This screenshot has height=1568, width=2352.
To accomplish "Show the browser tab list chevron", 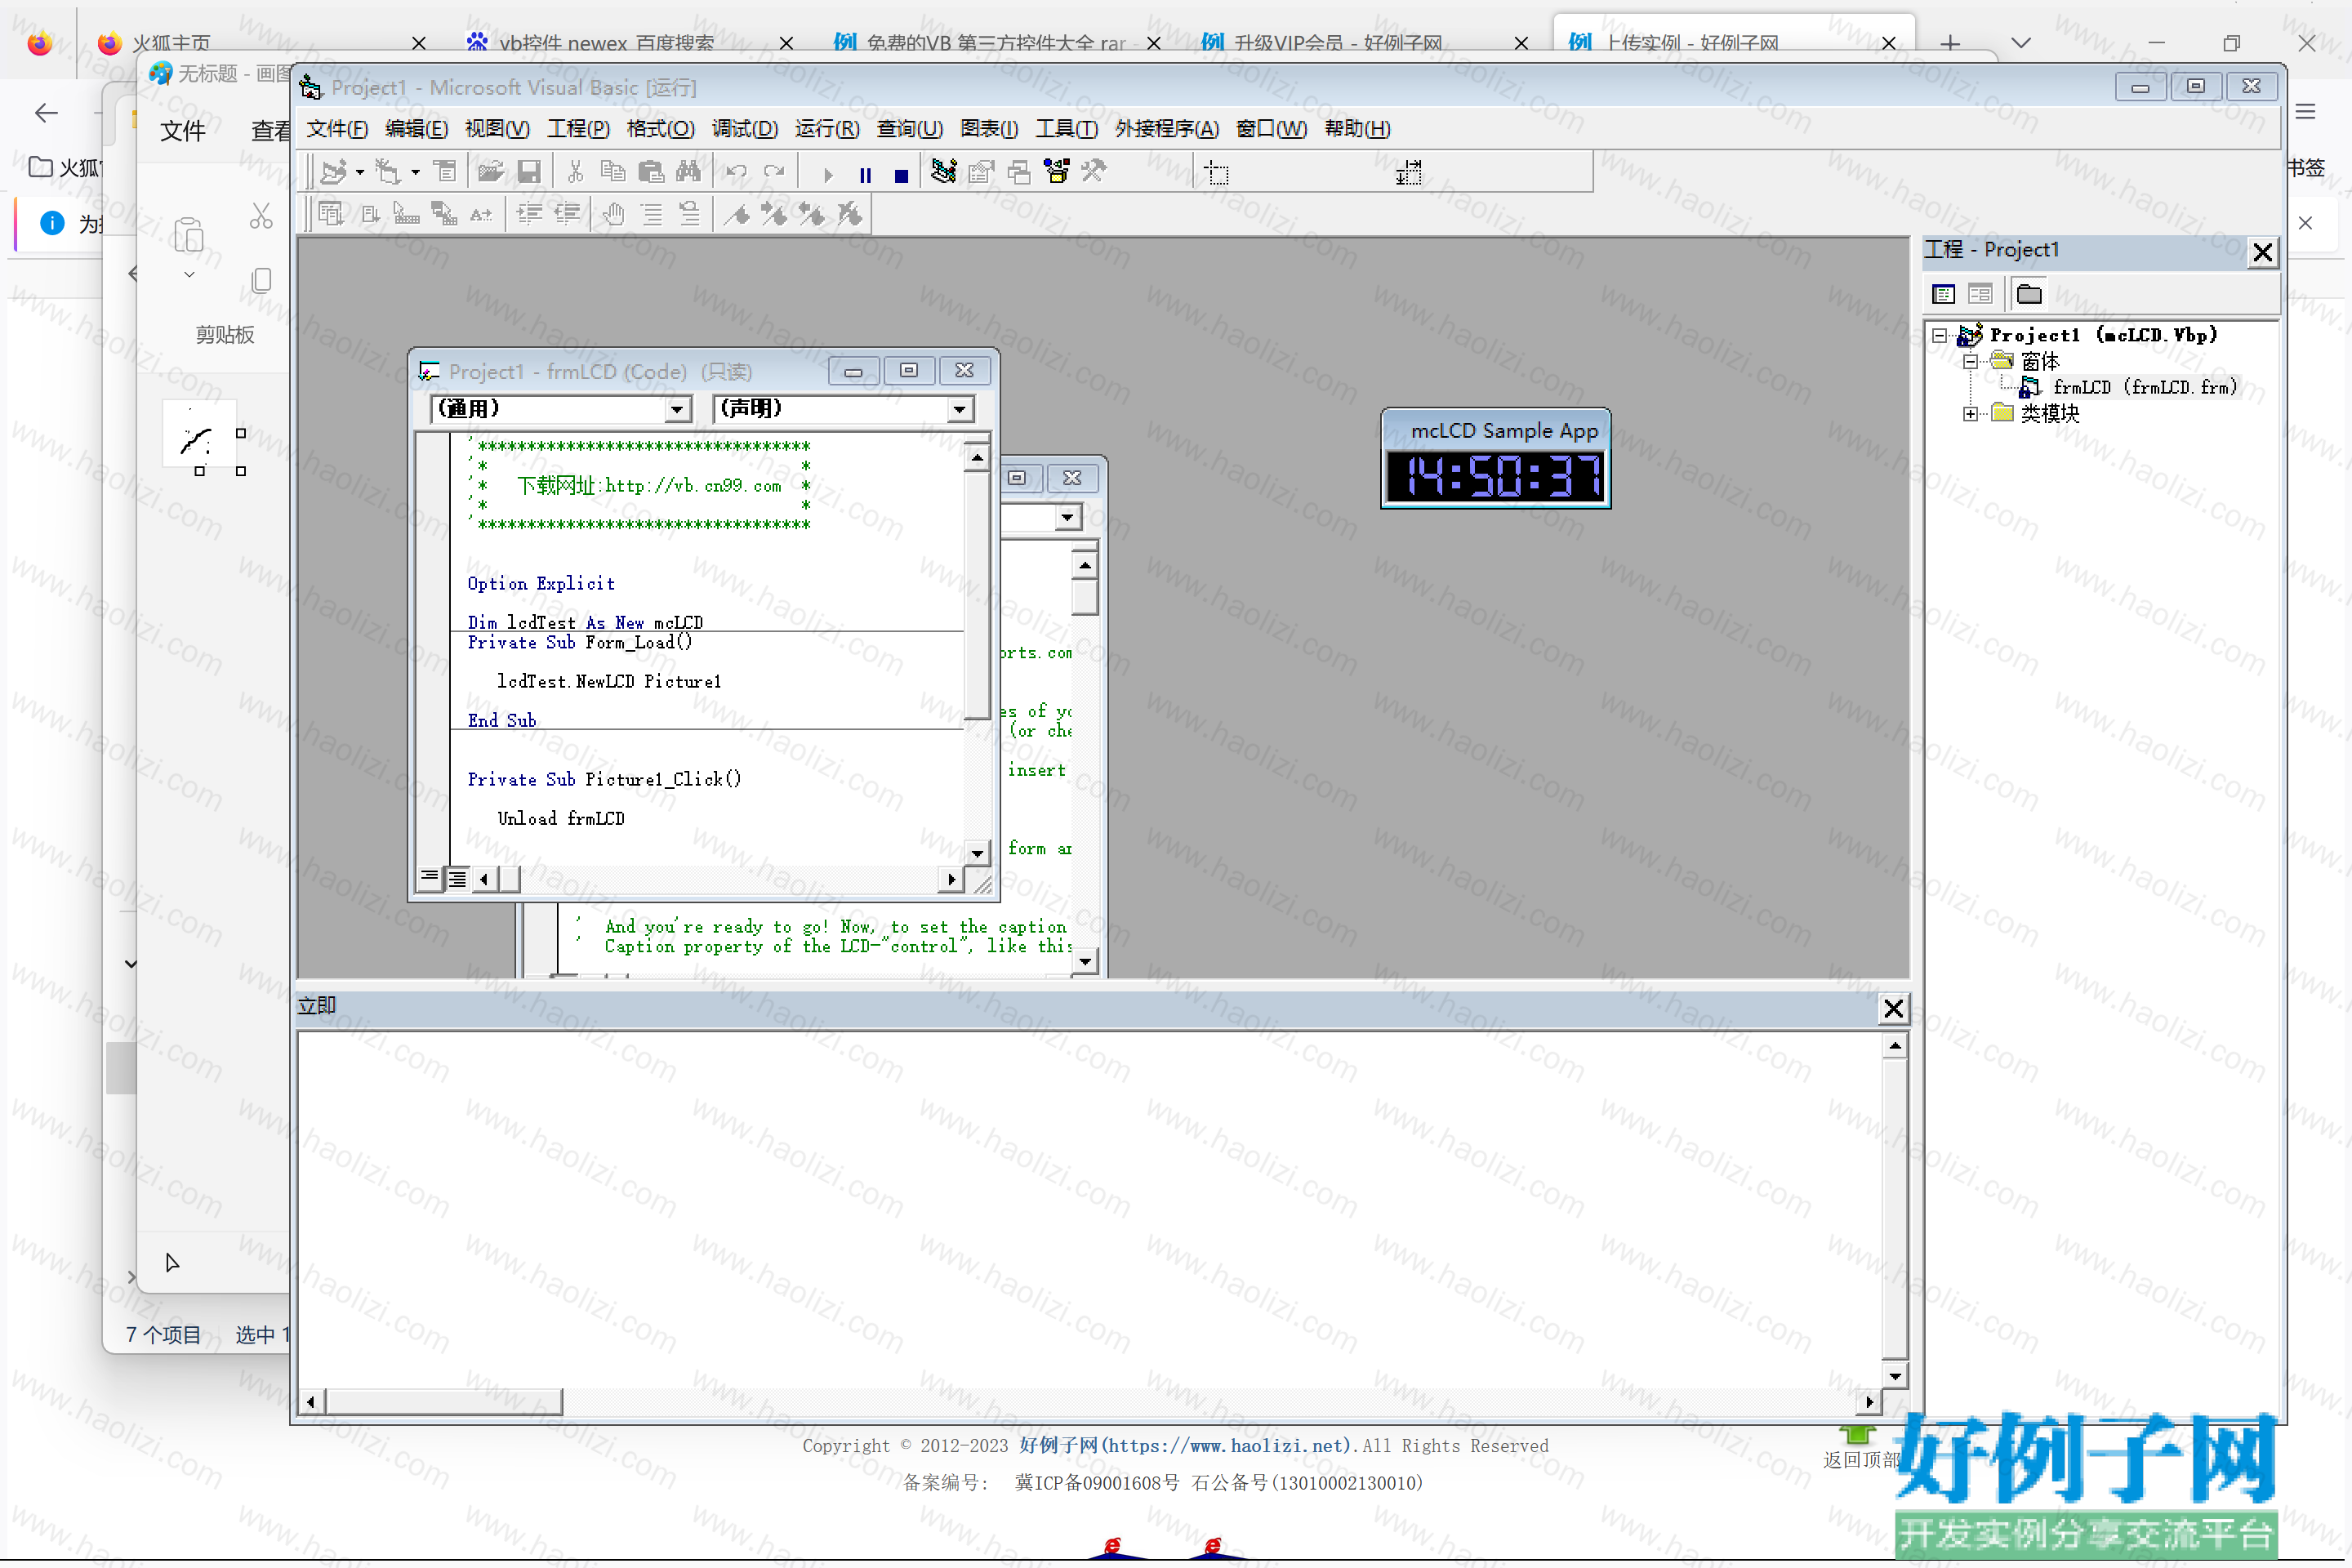I will click(x=2021, y=43).
